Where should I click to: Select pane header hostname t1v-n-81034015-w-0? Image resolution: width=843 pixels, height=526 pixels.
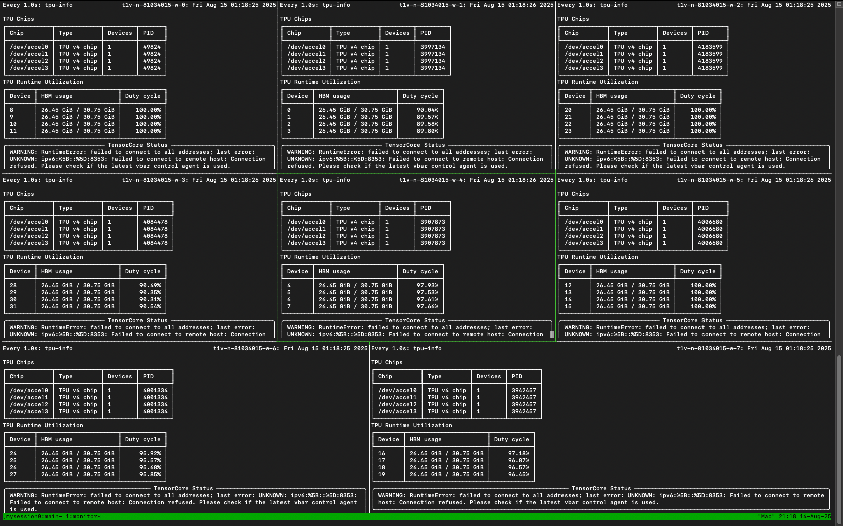(154, 5)
